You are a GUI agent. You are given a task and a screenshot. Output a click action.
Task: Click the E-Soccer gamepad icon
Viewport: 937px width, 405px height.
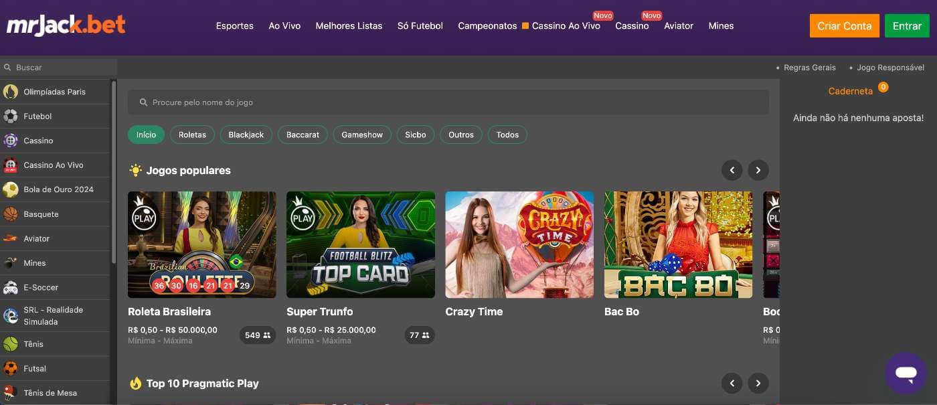[x=11, y=287]
